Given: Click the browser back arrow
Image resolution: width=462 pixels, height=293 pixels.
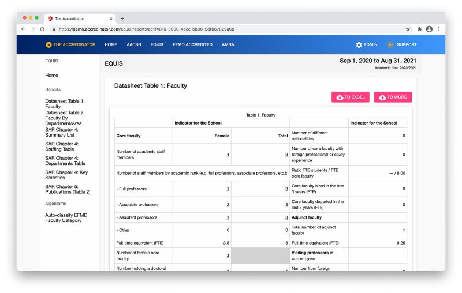Looking at the screenshot, I should point(23,29).
